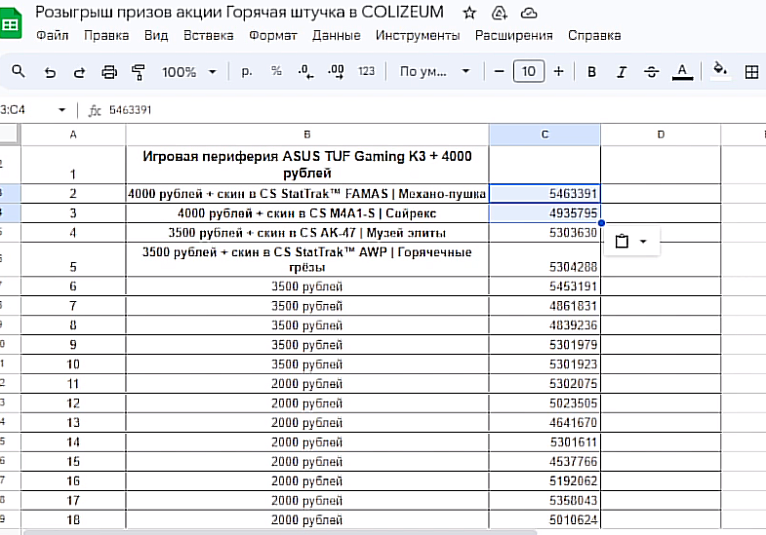Click the print icon in toolbar
766x535 pixels.
(x=109, y=72)
